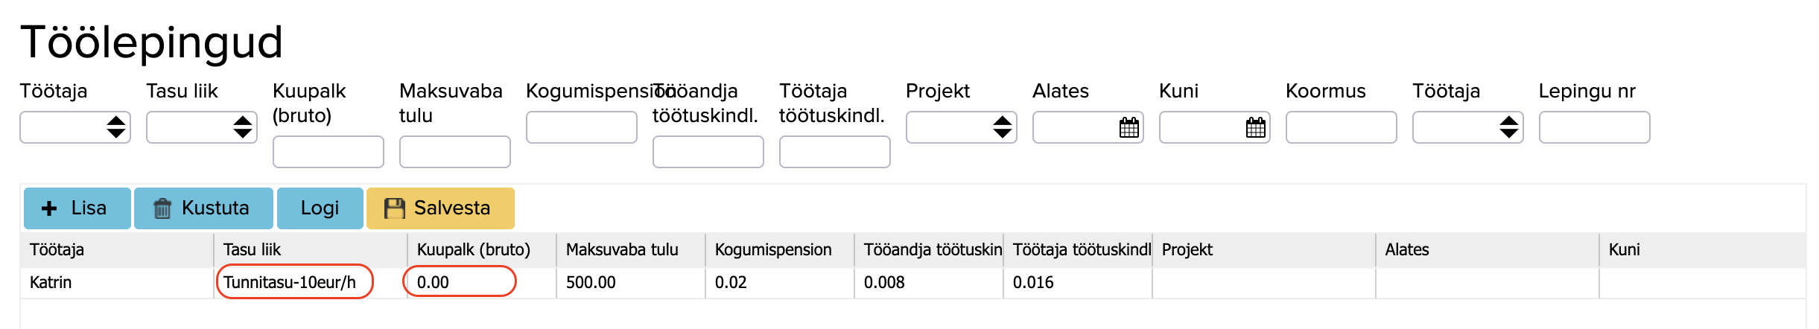Select the Tunnitasu-10eur/h cell
Image resolution: width=1819 pixels, height=329 pixels.
[x=290, y=283]
